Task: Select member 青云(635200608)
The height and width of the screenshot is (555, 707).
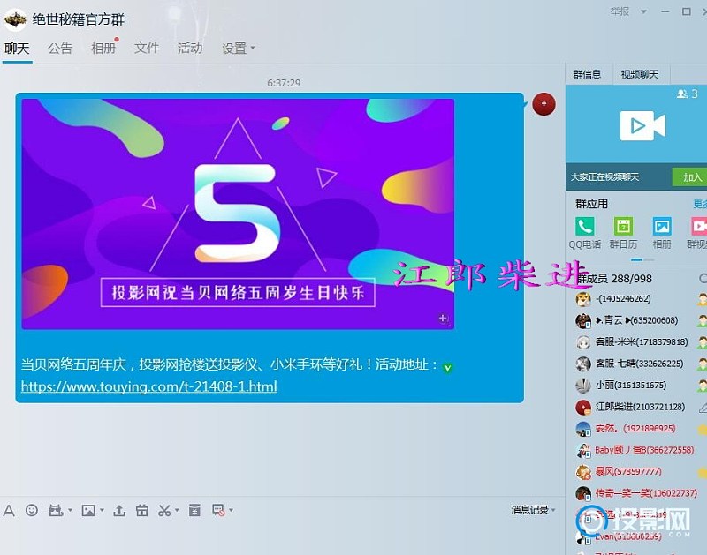Action: pyautogui.click(x=637, y=320)
